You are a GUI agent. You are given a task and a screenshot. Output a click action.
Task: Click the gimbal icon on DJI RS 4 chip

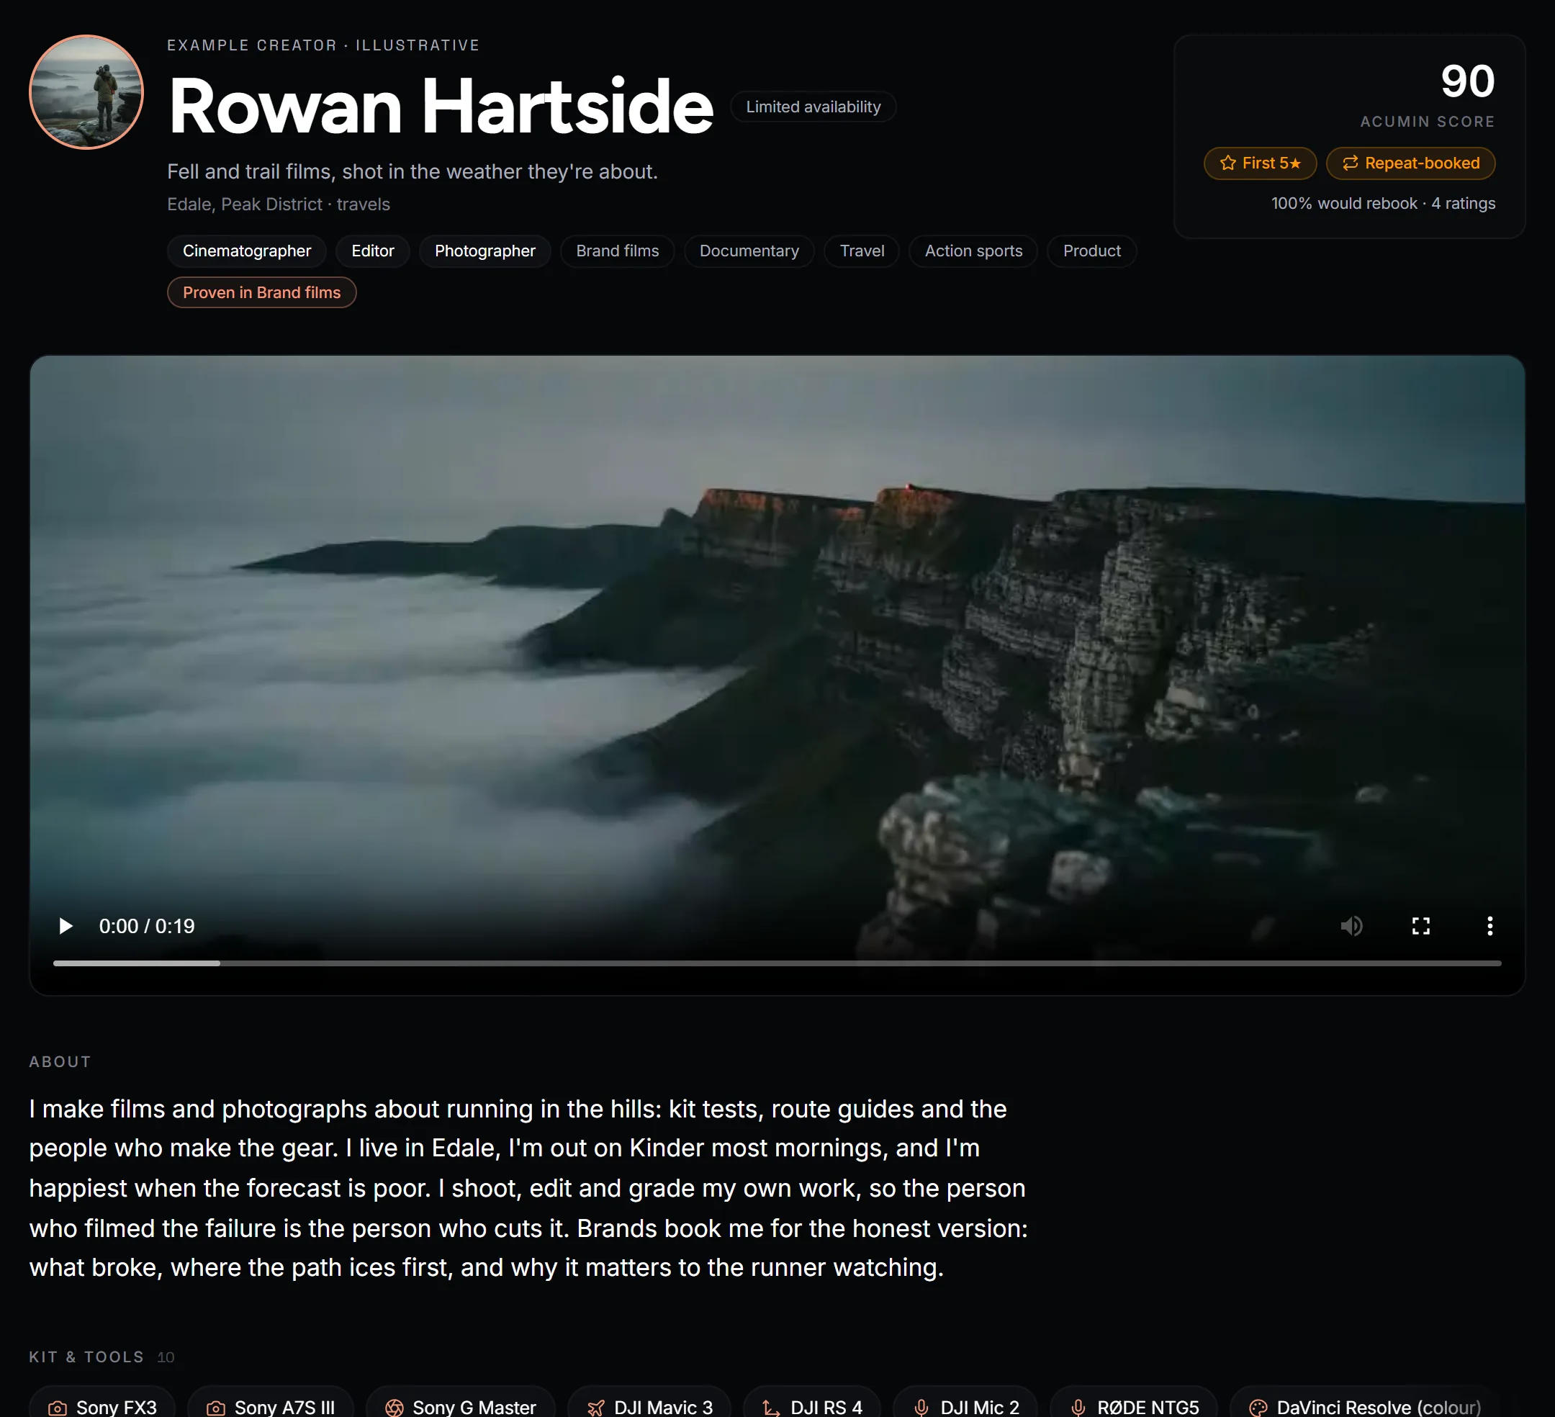(x=771, y=1408)
